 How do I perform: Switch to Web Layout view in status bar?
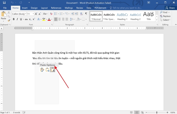pos(142,112)
